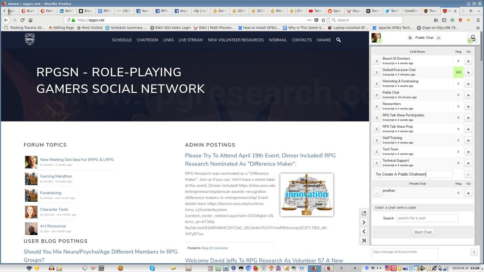Click the chat room search magnifier icon
484x272 pixels.
pos(410,38)
